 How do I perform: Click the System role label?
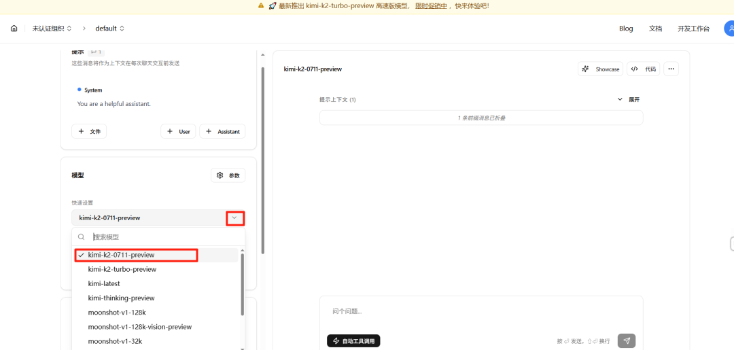point(93,90)
